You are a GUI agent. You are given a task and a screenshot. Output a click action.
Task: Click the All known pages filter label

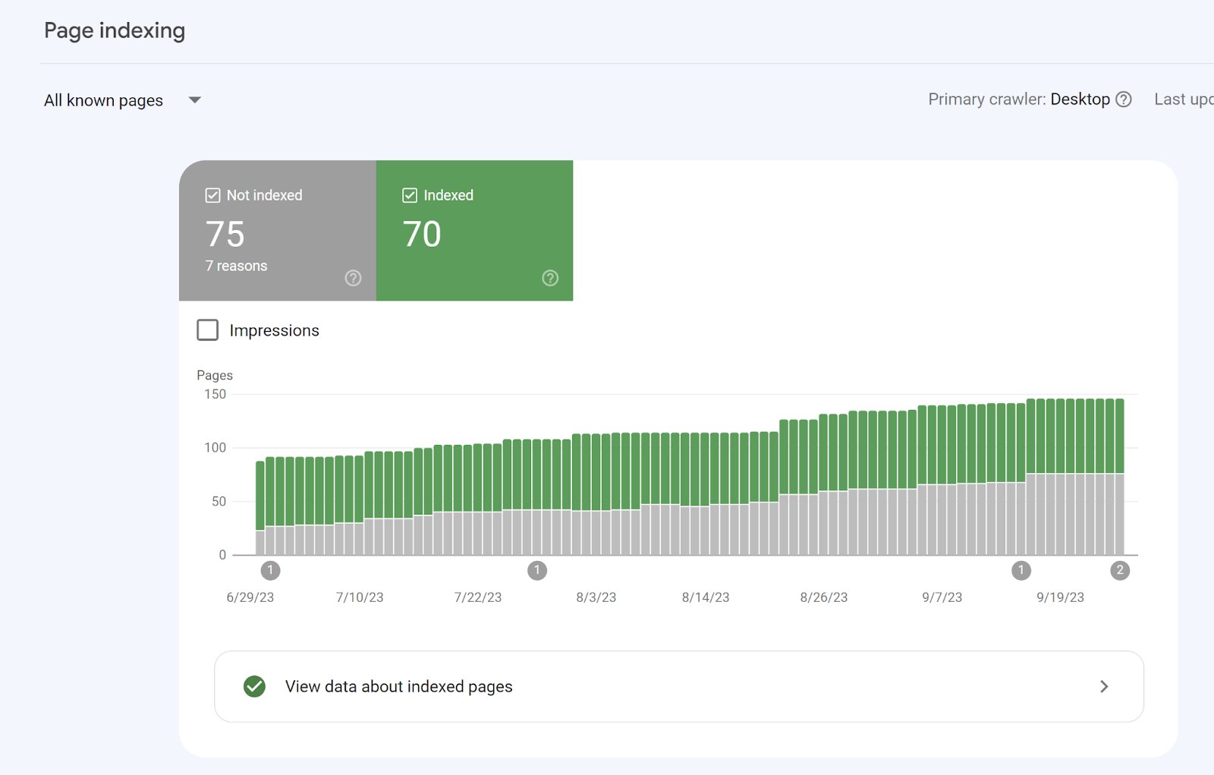(x=104, y=100)
